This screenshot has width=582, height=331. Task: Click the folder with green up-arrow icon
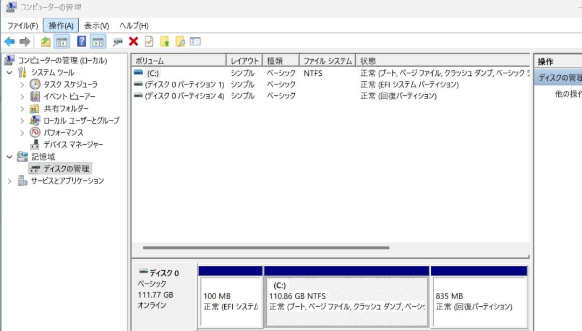click(x=164, y=41)
